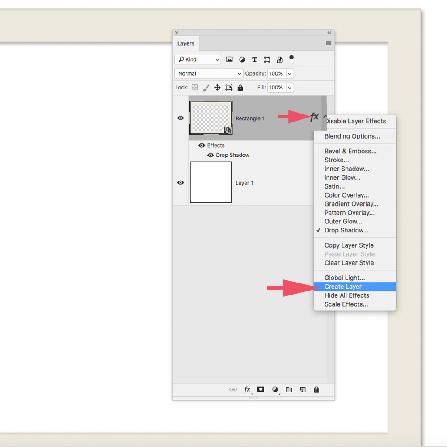The image size is (447, 447).
Task: Open the Kind filter dropdown
Action: pyautogui.click(x=198, y=59)
